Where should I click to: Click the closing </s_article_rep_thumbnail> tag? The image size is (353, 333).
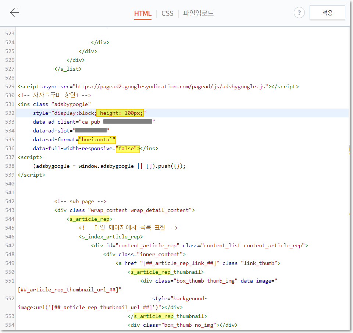pos(167,316)
